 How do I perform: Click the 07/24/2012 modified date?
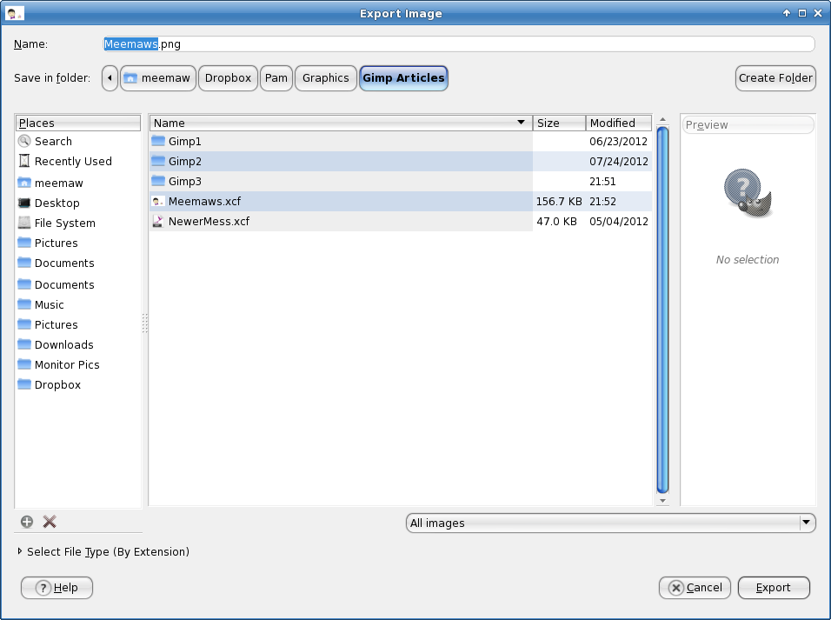tap(619, 161)
